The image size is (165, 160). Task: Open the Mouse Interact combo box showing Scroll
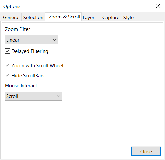[x=33, y=96]
